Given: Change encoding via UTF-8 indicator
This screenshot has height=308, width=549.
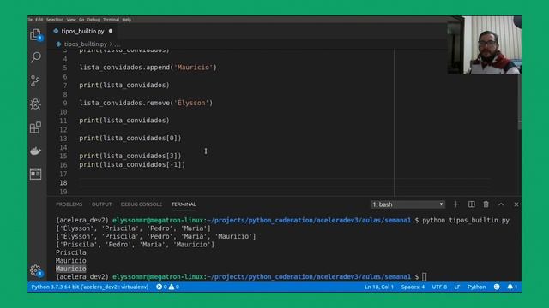Looking at the screenshot, I should click(x=439, y=287).
